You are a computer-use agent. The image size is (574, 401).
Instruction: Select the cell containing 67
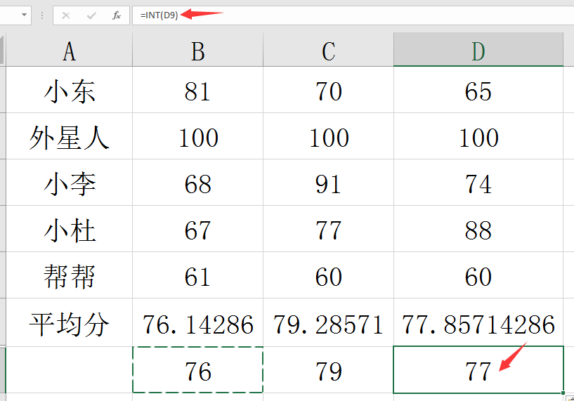pos(197,229)
